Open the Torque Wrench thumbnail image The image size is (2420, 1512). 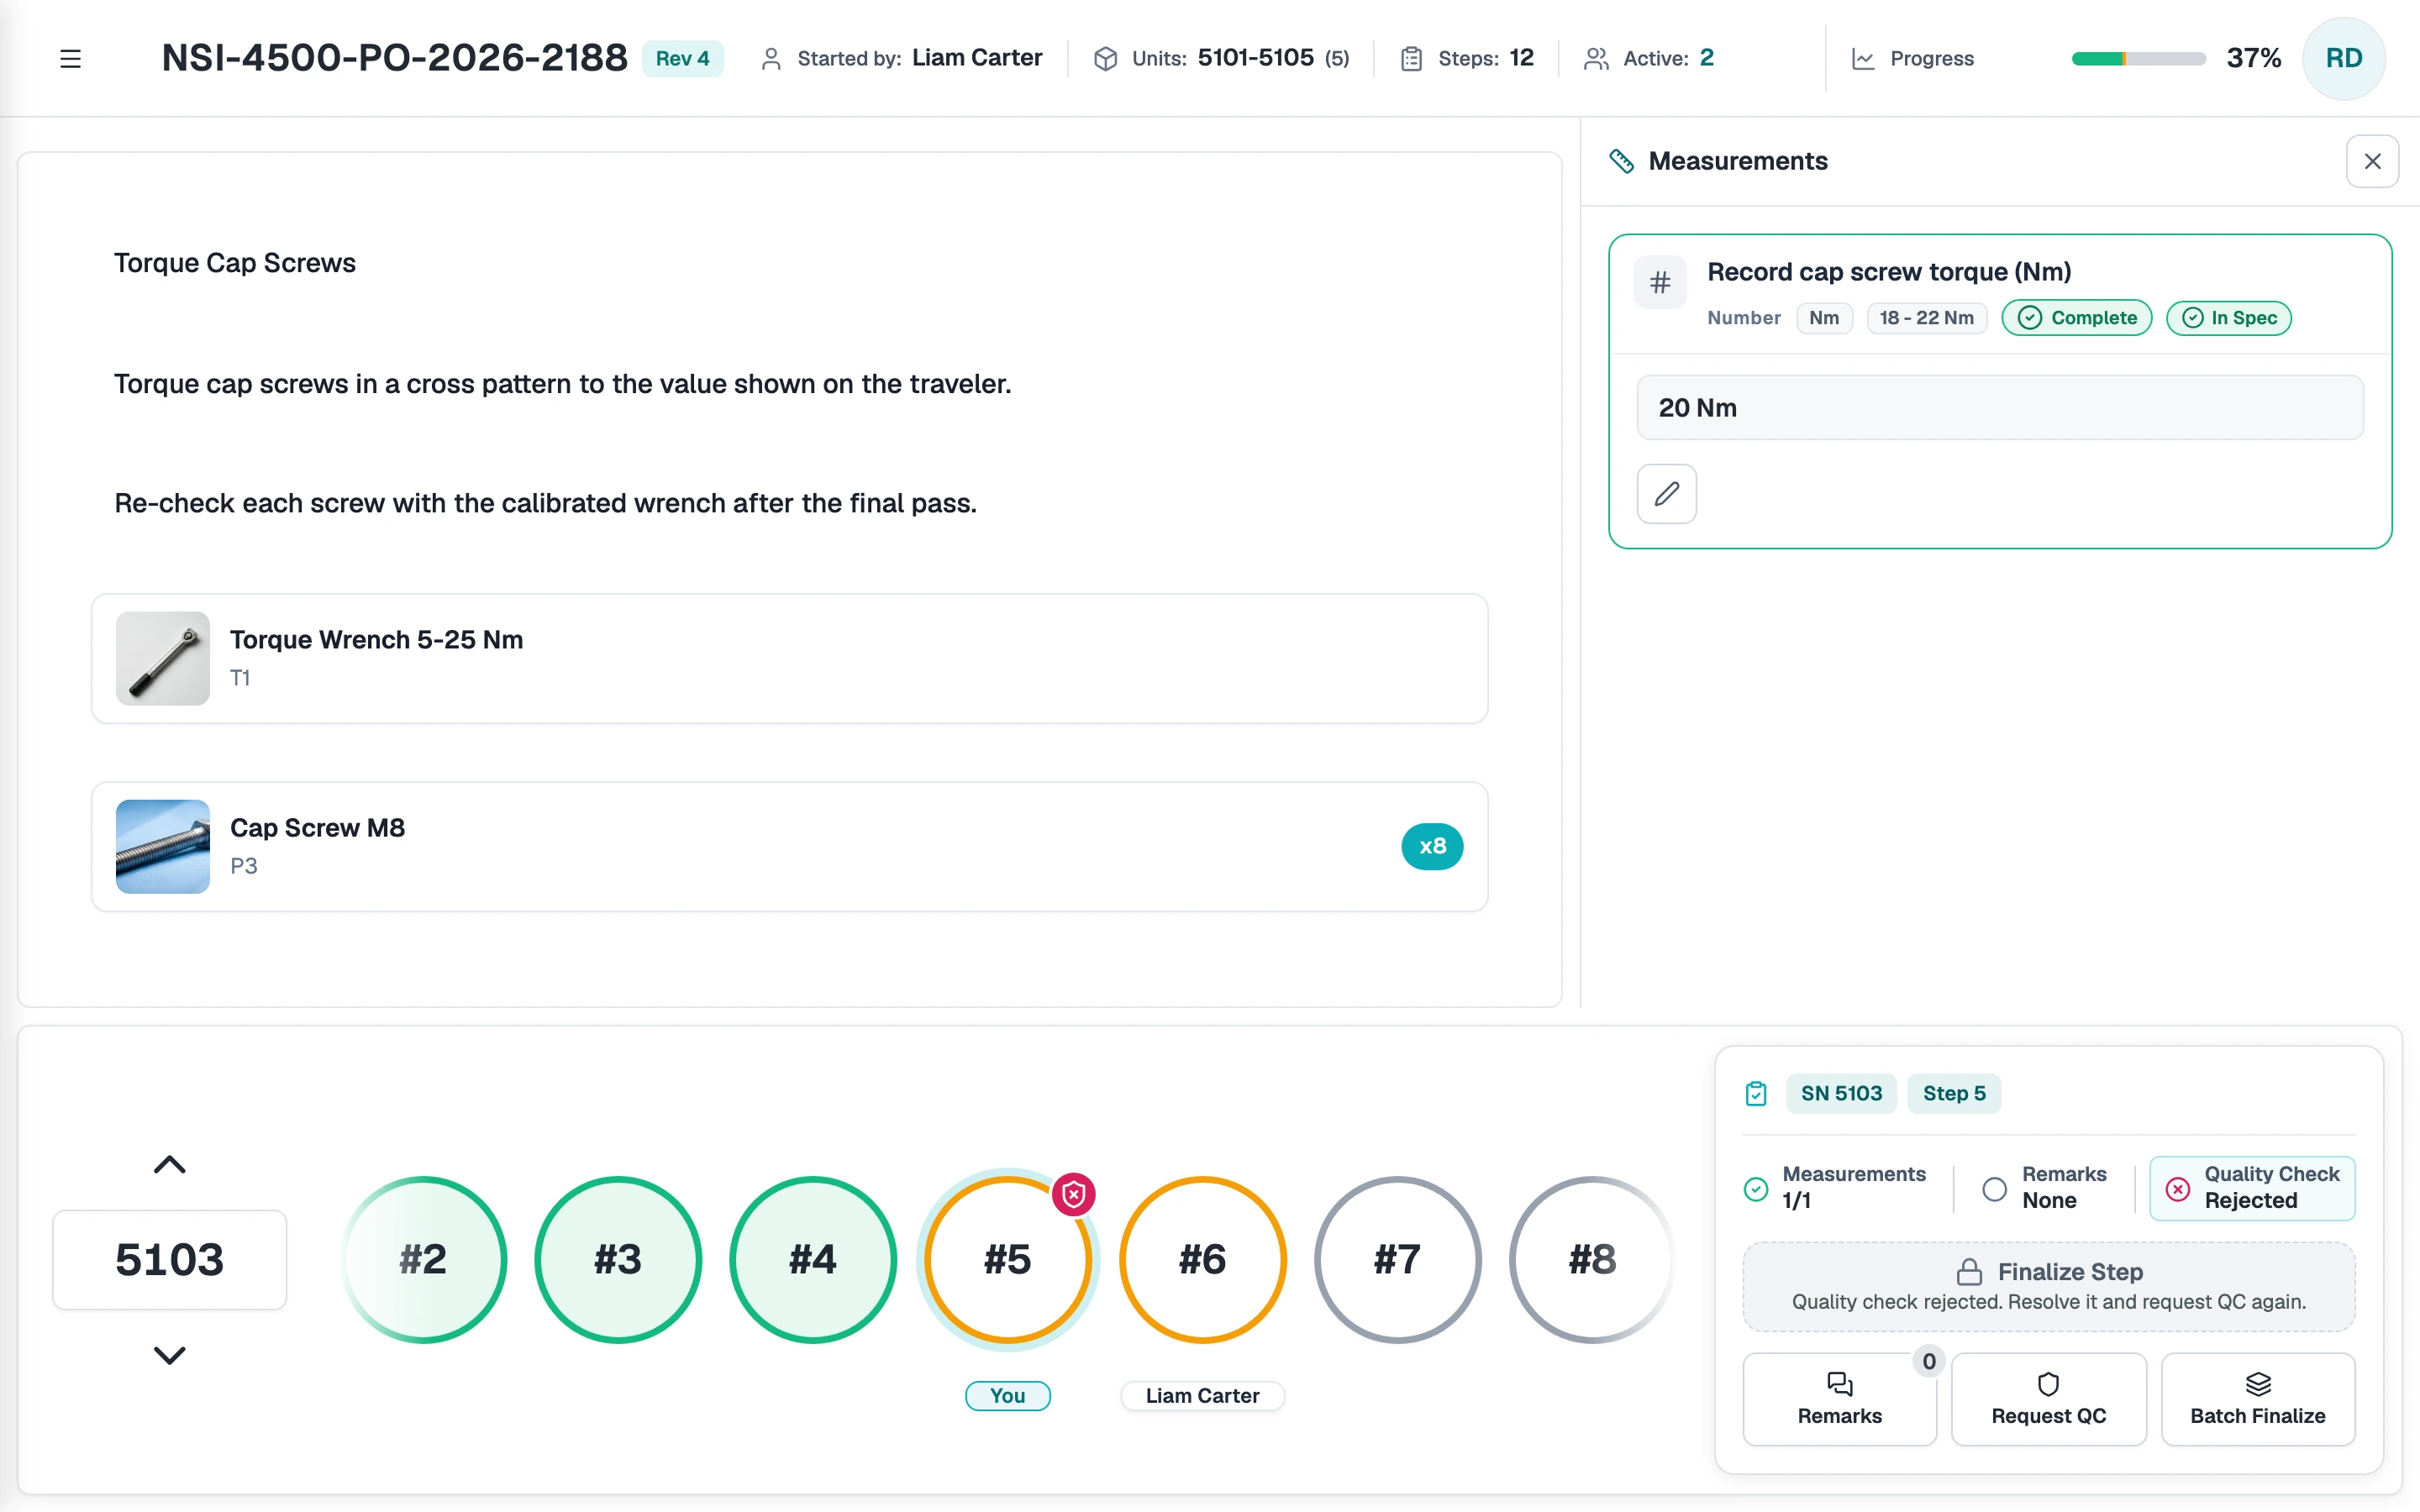point(163,659)
